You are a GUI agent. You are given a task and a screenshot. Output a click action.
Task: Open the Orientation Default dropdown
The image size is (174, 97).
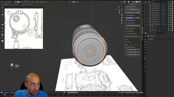[17, 4]
